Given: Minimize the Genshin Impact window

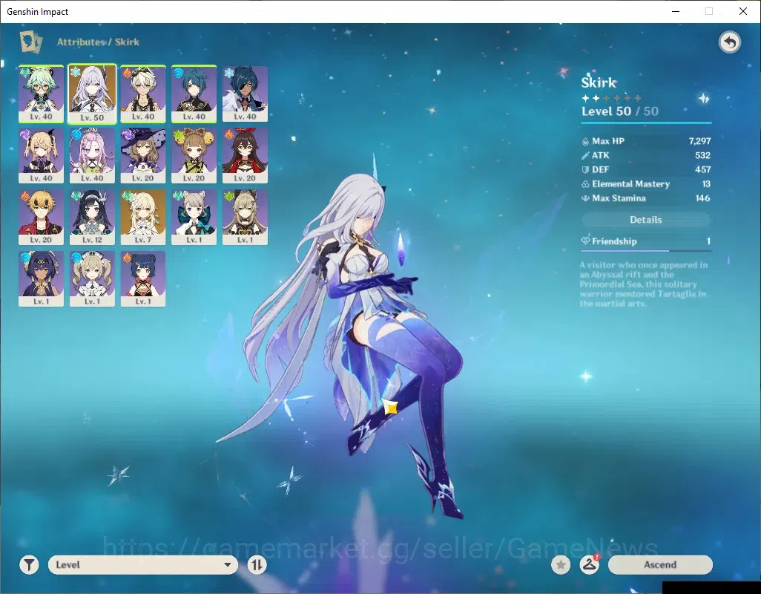Looking at the screenshot, I should coord(676,11).
